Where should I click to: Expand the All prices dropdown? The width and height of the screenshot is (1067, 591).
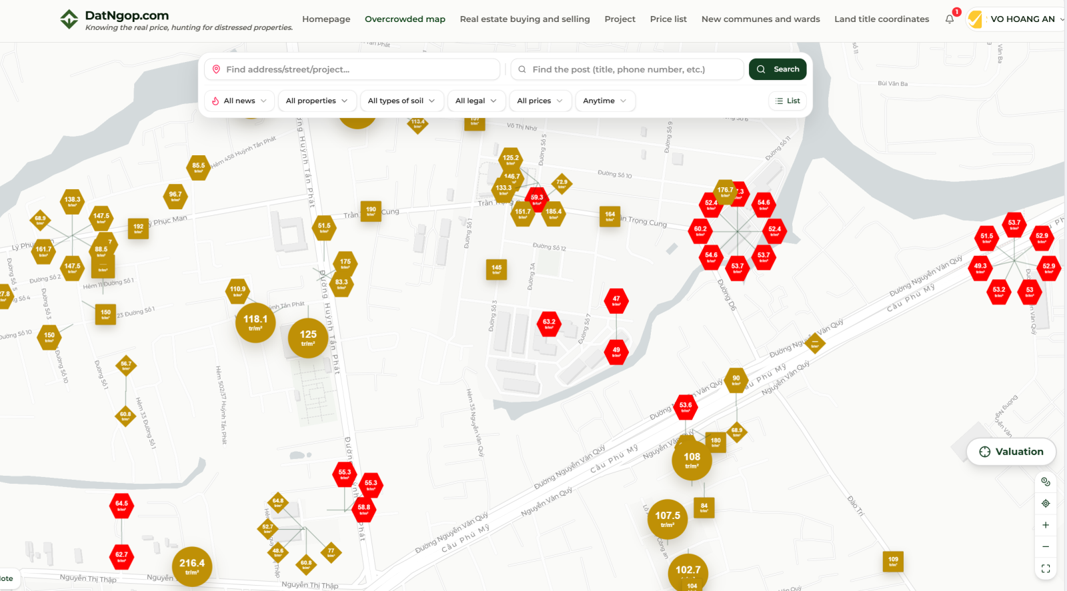[540, 101]
